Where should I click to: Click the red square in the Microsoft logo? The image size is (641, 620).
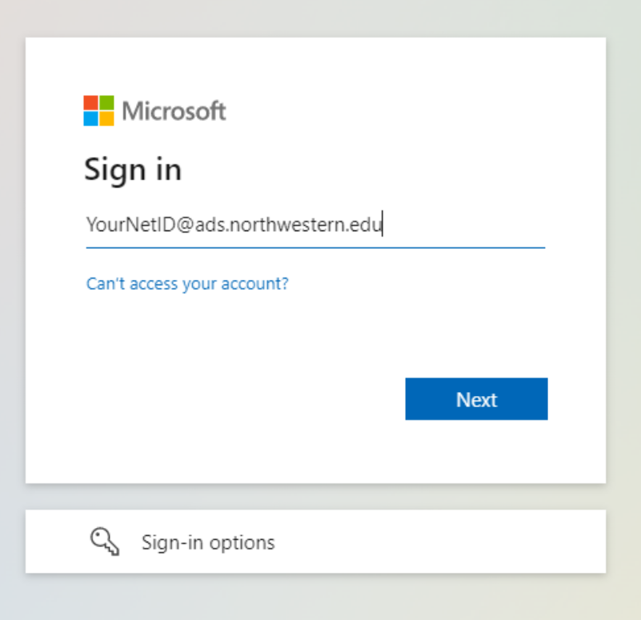pos(90,103)
